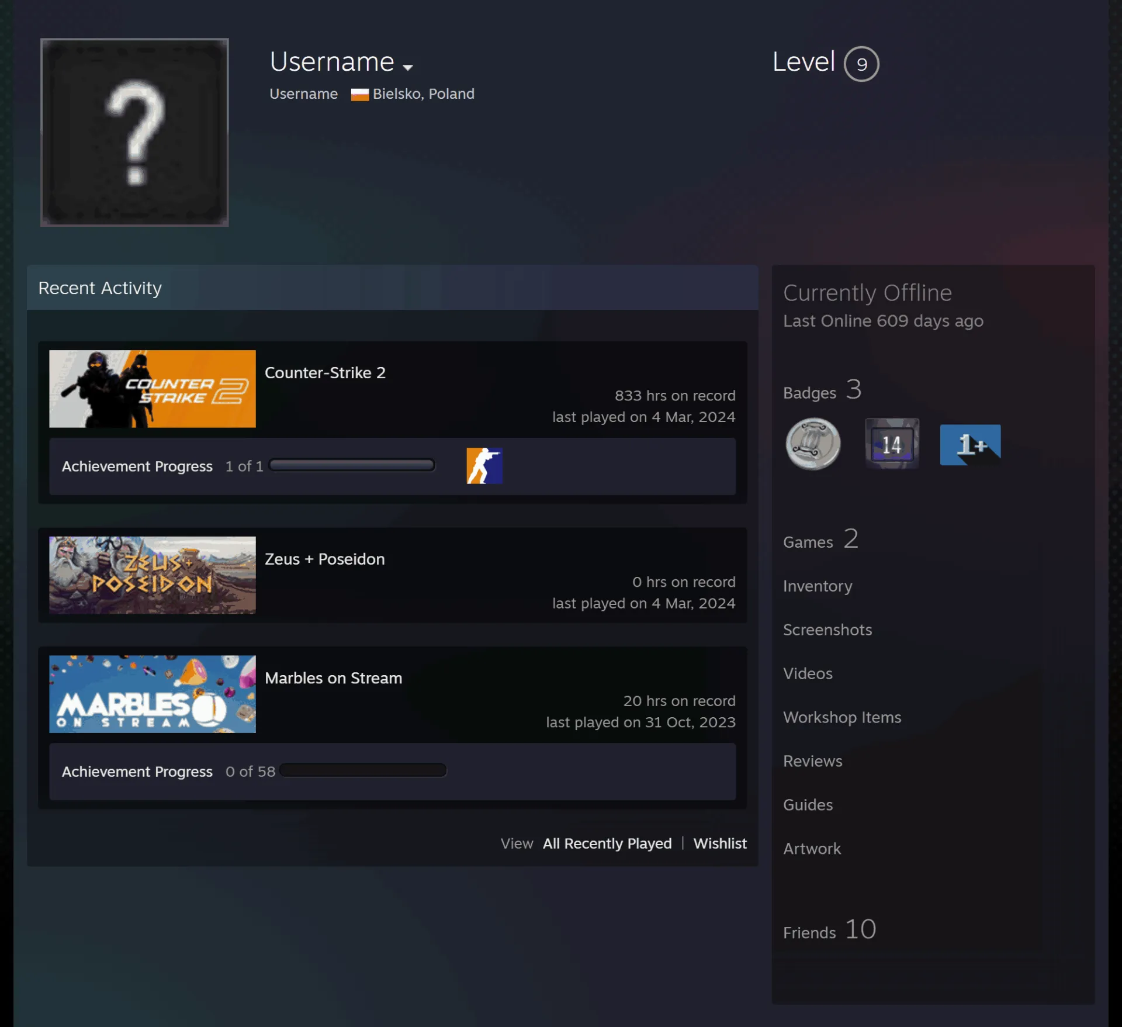Open the Zeus + Poseidon game banner
Viewport: 1122px width, 1027px height.
point(153,575)
